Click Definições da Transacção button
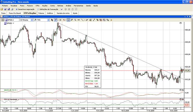 pos(48,9)
